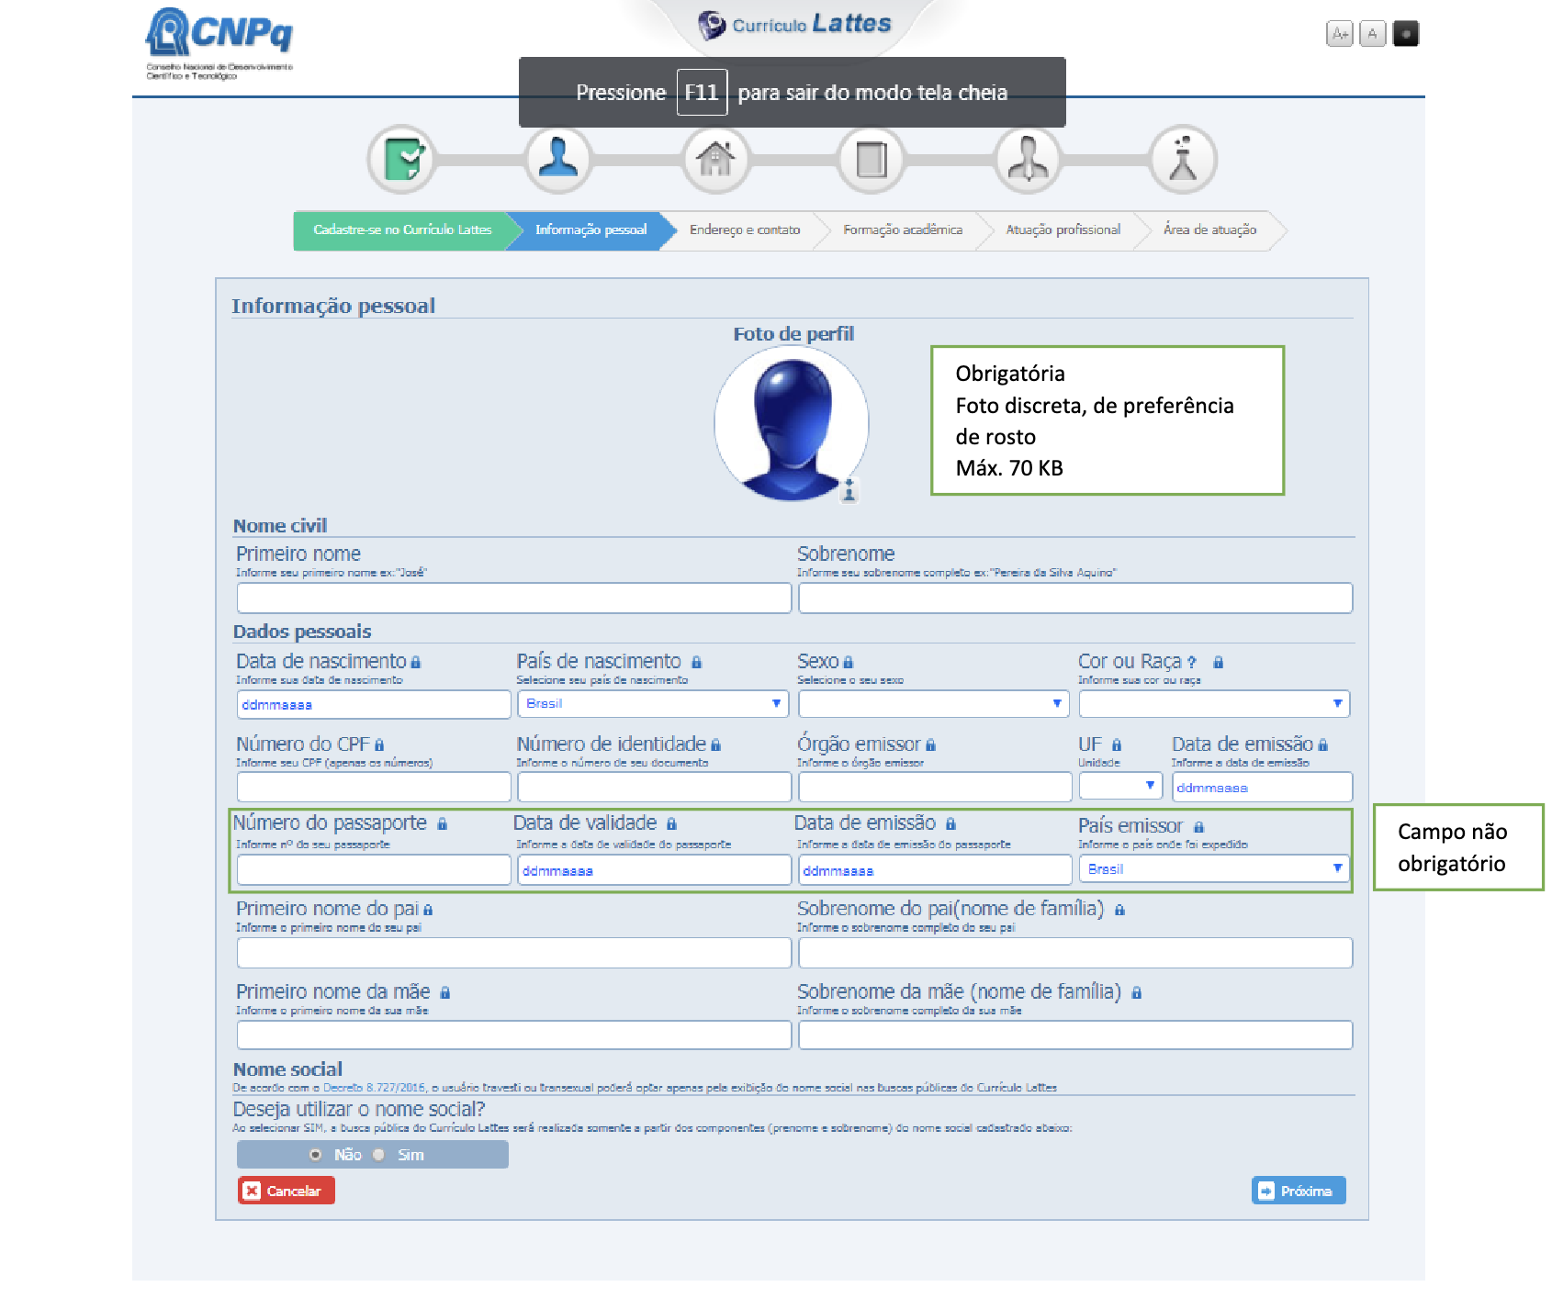Click the house address step icon
The image size is (1552, 1298).
pyautogui.click(x=714, y=160)
